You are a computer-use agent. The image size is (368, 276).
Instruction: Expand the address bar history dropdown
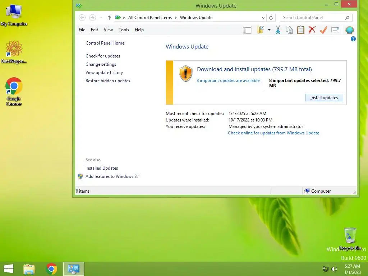(263, 18)
